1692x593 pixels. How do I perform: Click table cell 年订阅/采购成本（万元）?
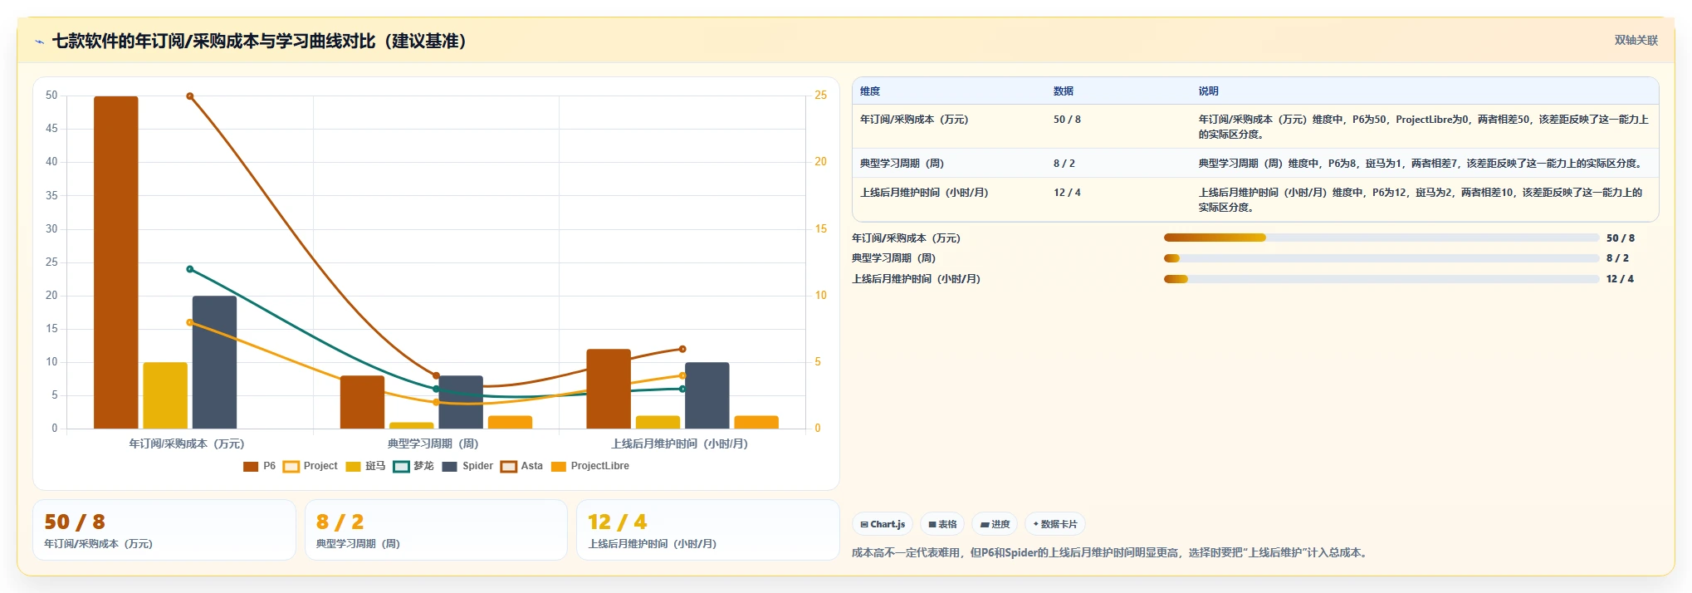tap(914, 120)
